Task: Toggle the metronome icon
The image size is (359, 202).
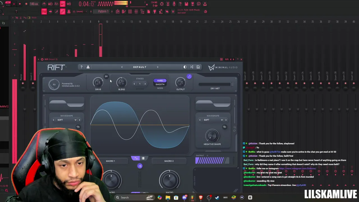Action: coord(44,4)
